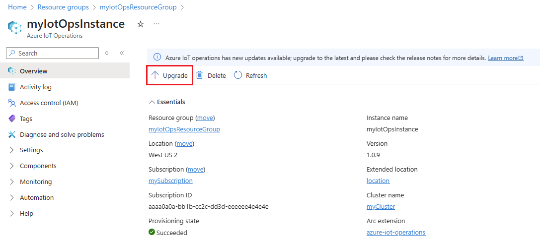Image resolution: width=540 pixels, height=241 pixels.
Task: Open Diagnose and solve problems
Action: click(x=62, y=135)
